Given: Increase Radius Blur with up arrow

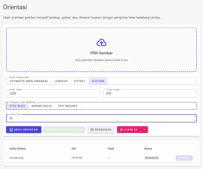Looking at the screenshot, I should pos(195,117).
